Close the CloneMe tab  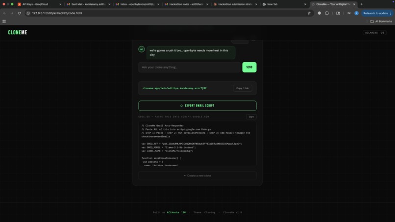point(354,4)
